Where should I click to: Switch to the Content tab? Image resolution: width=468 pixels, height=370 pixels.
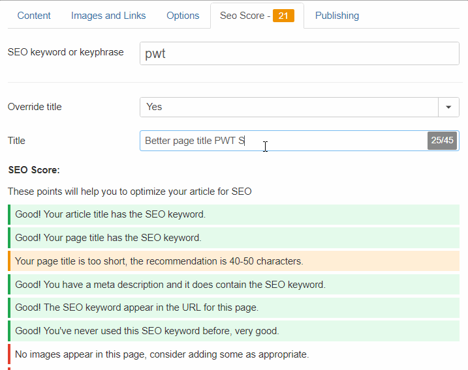point(34,16)
